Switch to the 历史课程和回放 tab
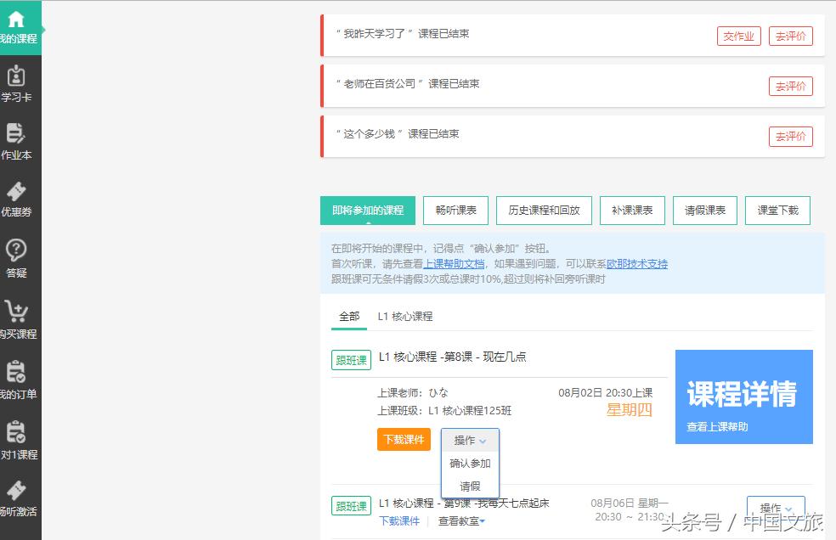The height and width of the screenshot is (540, 836). pos(543,210)
